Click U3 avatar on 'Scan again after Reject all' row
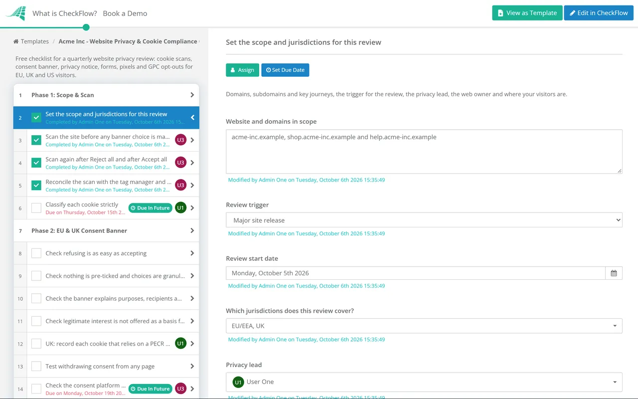638x399 pixels. click(180, 163)
